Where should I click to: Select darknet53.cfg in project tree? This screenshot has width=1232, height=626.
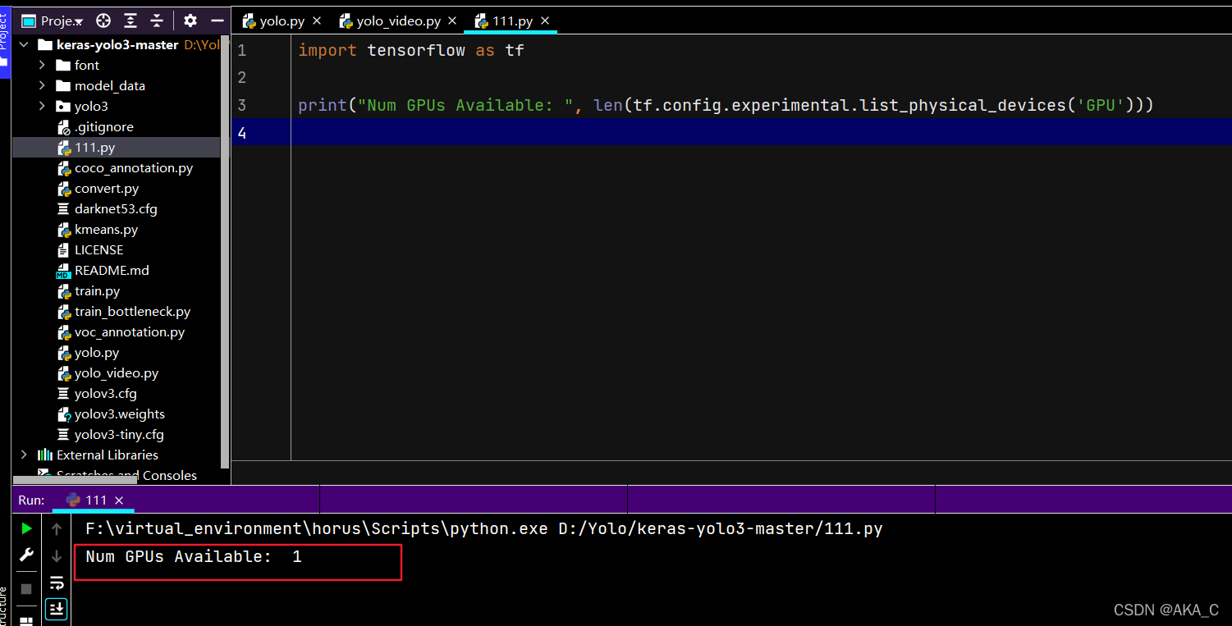tap(116, 208)
